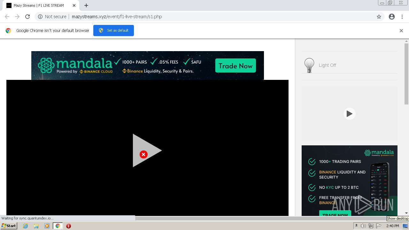Click 'BINANCE LIQUIDITY AND SECURITY' text
The width and height of the screenshot is (409, 230).
tap(342, 175)
